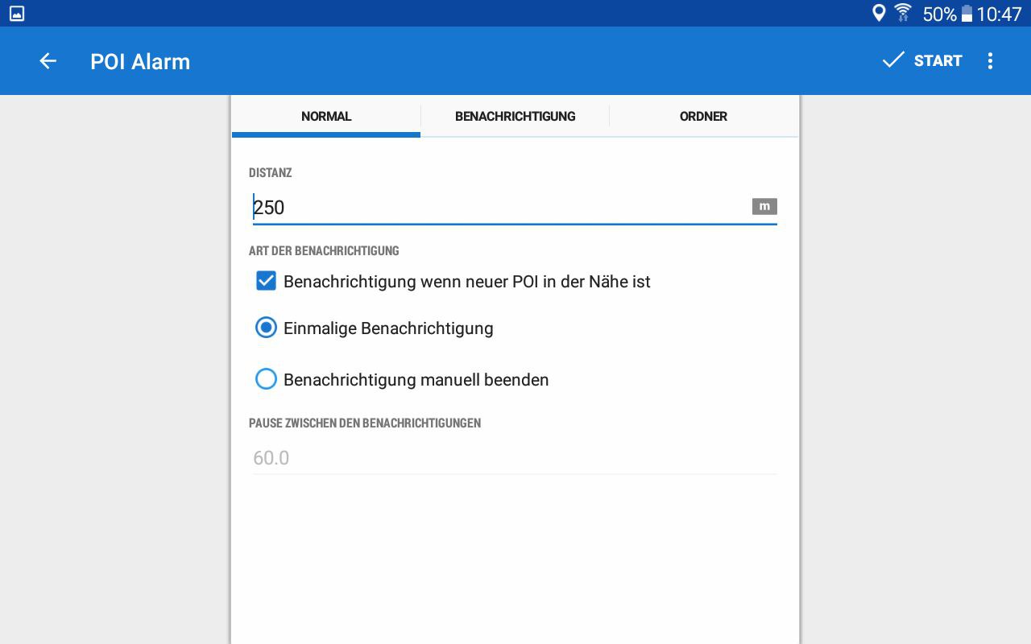This screenshot has width=1031, height=644.
Task: Tap the picture notification icon in status bar
Action: 17,14
